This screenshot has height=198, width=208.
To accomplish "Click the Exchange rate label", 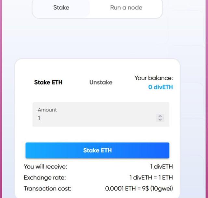I will pos(45,178).
